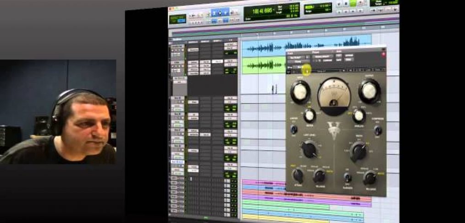465x223 pixels.
Task: Adjust the Input knob on the V-Comp plugin
Action: click(x=300, y=92)
